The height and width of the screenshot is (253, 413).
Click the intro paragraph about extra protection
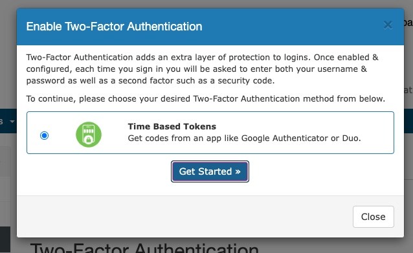pos(202,69)
